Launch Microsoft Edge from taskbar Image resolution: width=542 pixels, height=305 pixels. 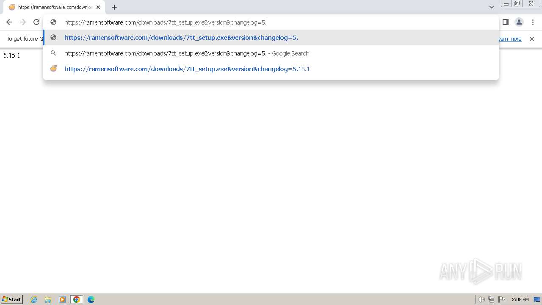pyautogui.click(x=91, y=299)
